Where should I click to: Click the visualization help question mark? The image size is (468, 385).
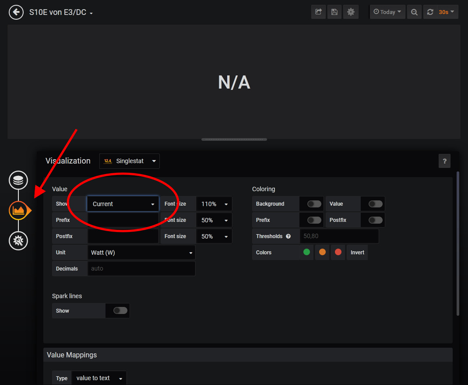point(444,161)
